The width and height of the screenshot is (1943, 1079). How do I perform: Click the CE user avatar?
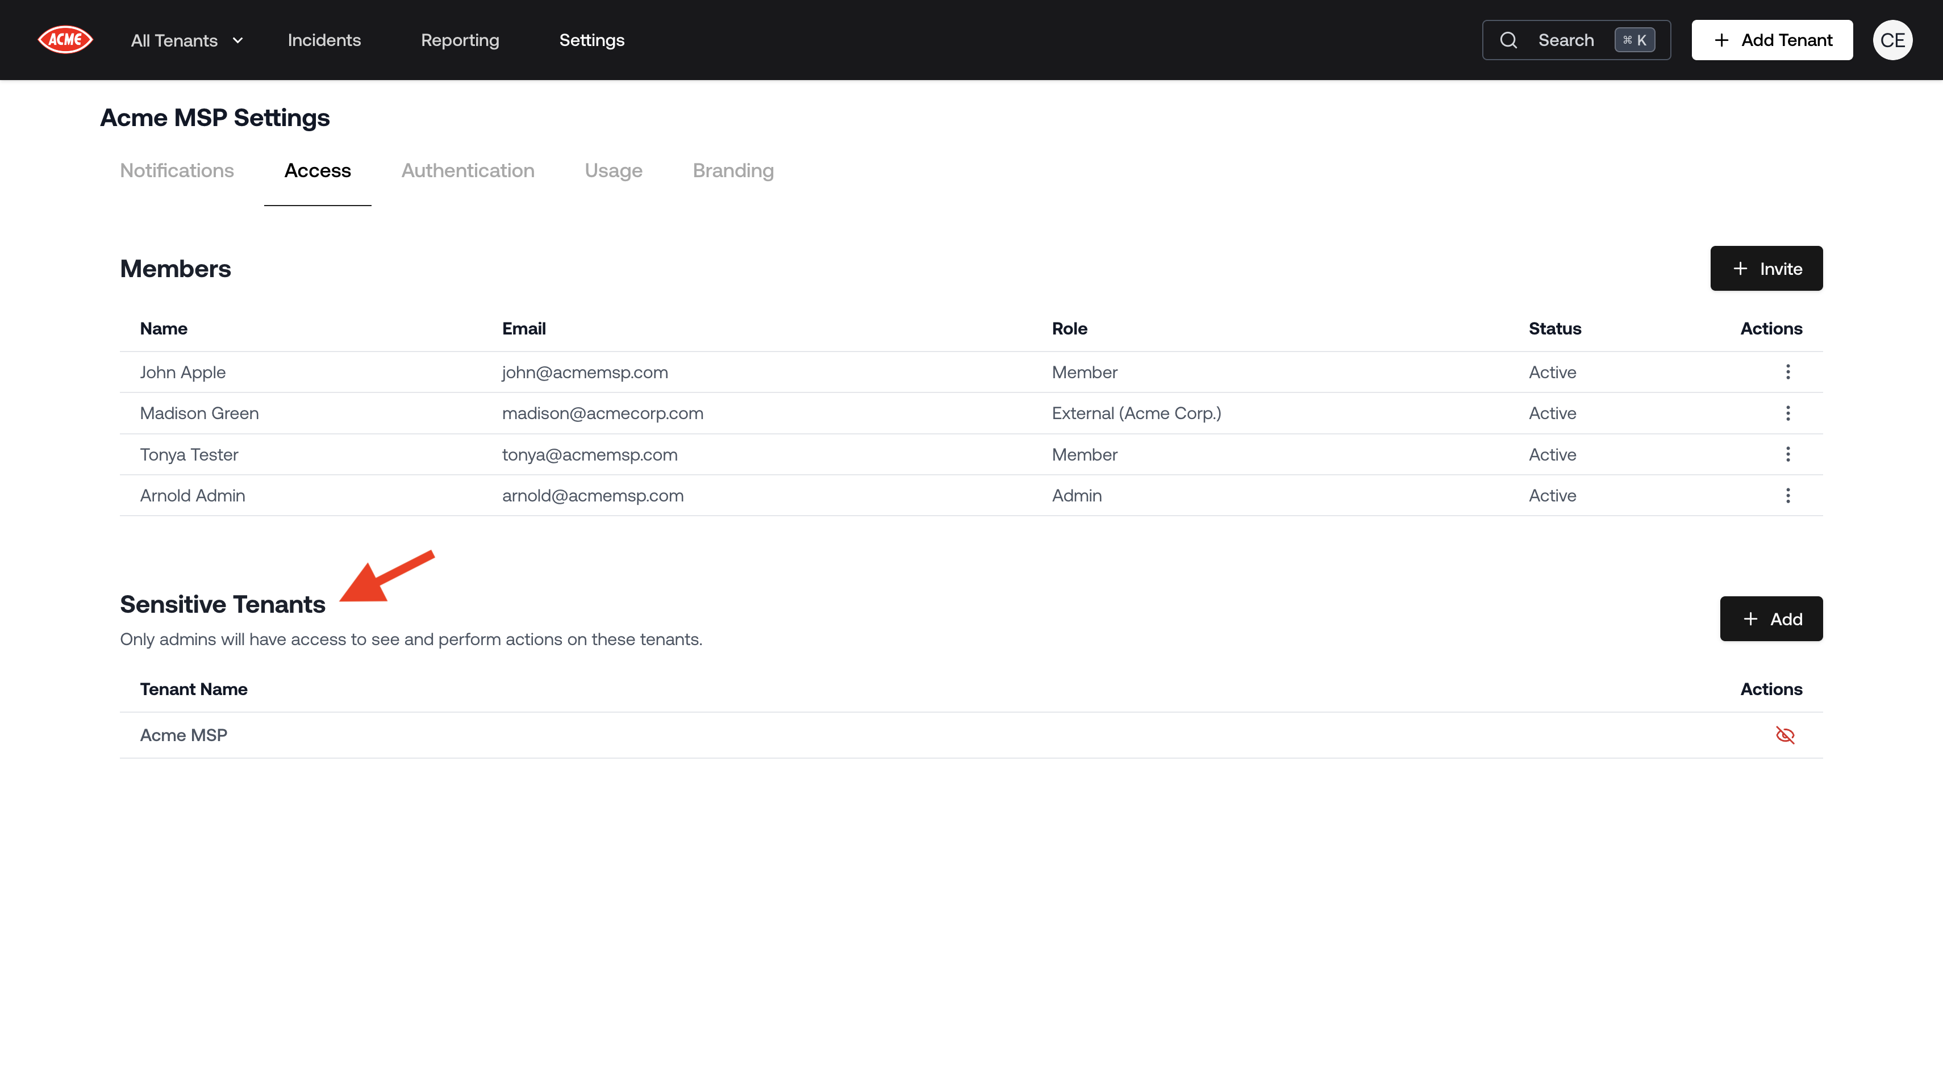coord(1892,40)
